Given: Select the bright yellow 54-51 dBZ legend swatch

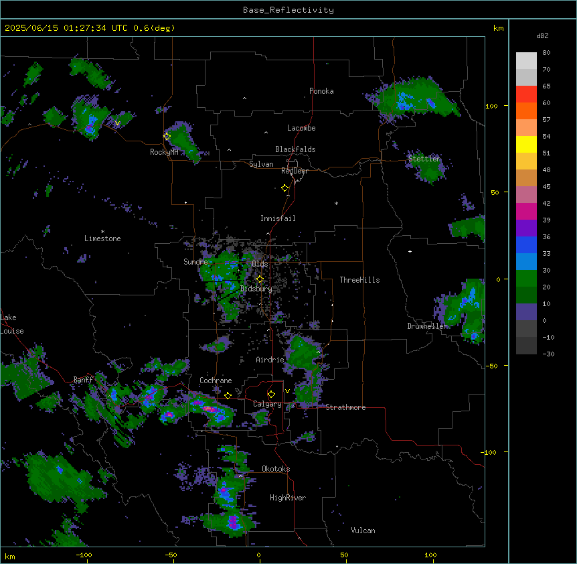Looking at the screenshot, I should [x=526, y=144].
